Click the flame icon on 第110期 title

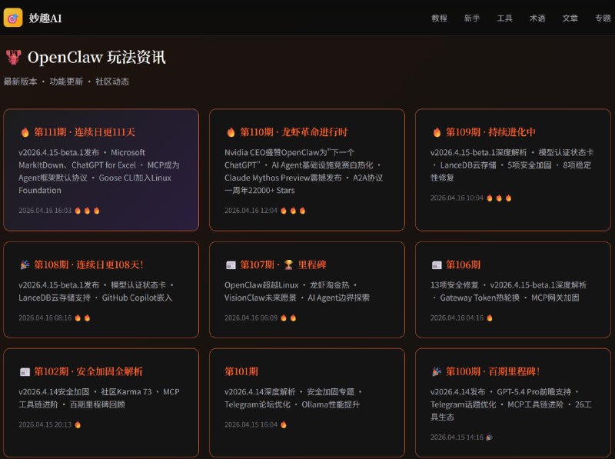click(x=231, y=132)
